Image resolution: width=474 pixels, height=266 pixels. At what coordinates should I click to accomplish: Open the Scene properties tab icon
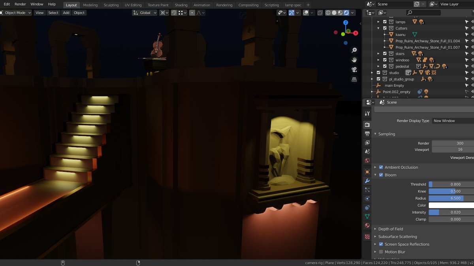pyautogui.click(x=367, y=152)
